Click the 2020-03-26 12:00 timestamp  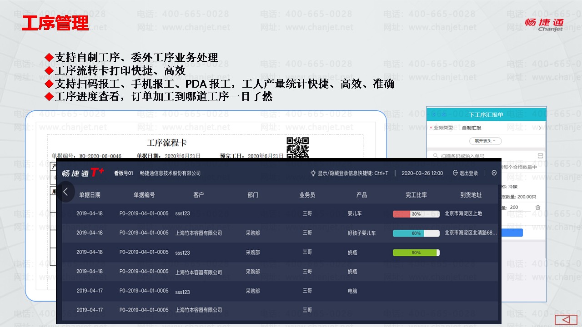pyautogui.click(x=422, y=173)
